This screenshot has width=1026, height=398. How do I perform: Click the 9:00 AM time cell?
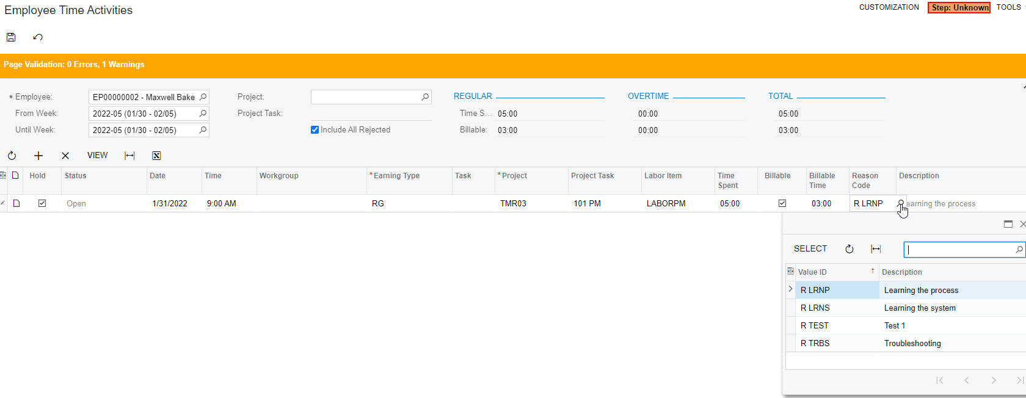(x=229, y=203)
